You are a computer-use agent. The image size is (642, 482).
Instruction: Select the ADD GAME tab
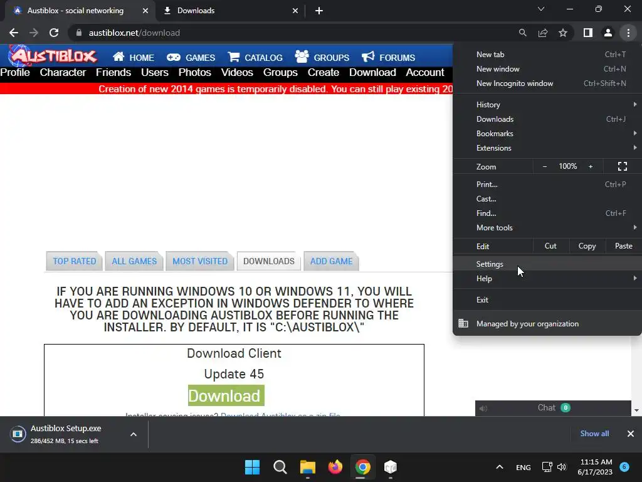[331, 261]
